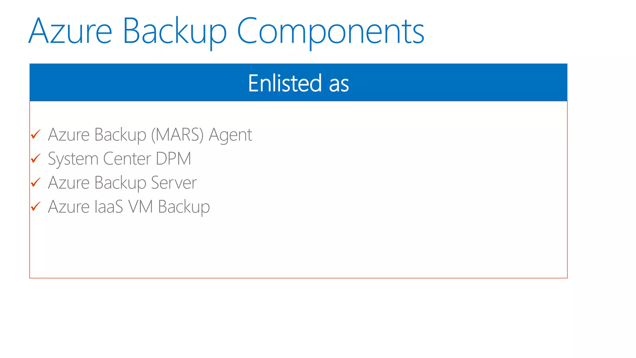
Task: Click "Backup" in the Azure Backup Server bullet
Action: (x=120, y=183)
